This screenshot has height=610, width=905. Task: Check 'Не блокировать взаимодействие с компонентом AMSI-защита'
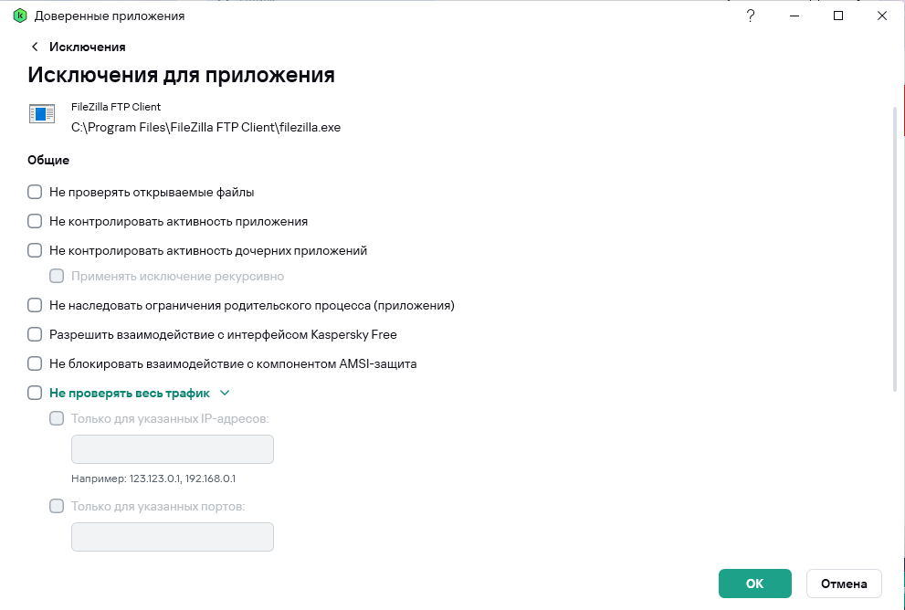[35, 363]
